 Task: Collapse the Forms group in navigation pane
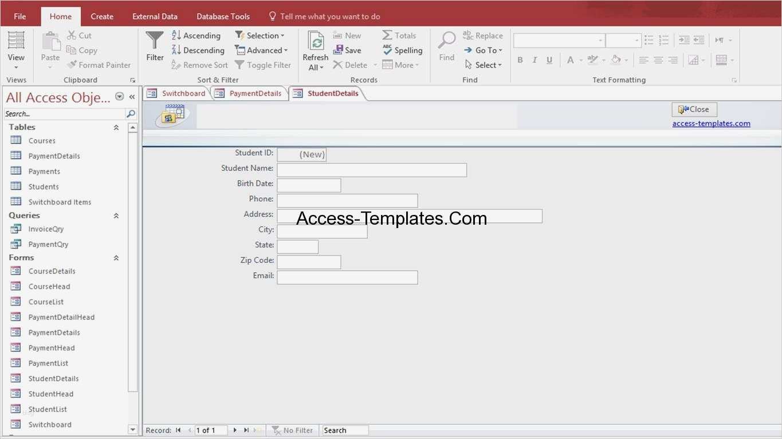[x=116, y=257]
